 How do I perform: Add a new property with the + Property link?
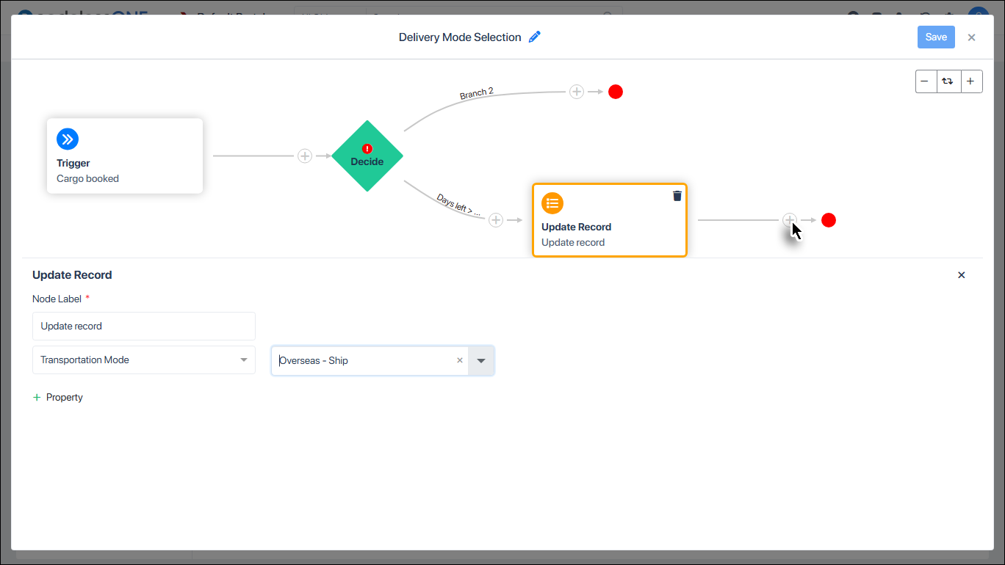[57, 397]
